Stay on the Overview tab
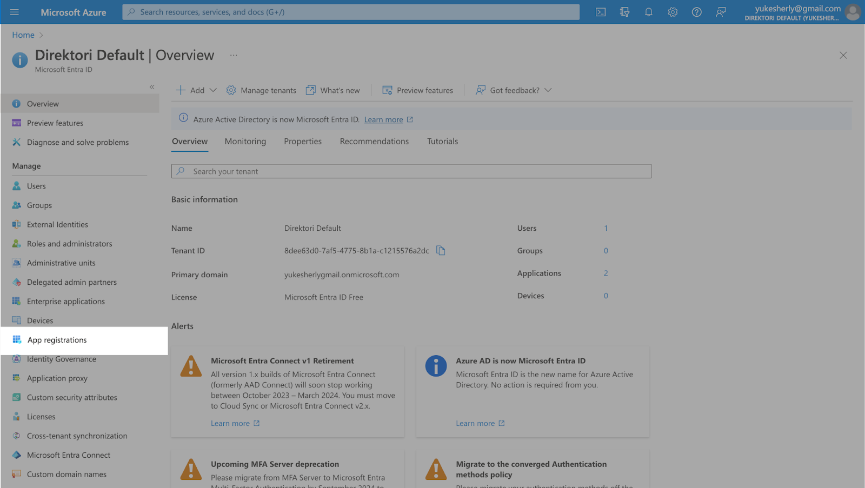Viewport: 865px width, 488px height. tap(190, 141)
